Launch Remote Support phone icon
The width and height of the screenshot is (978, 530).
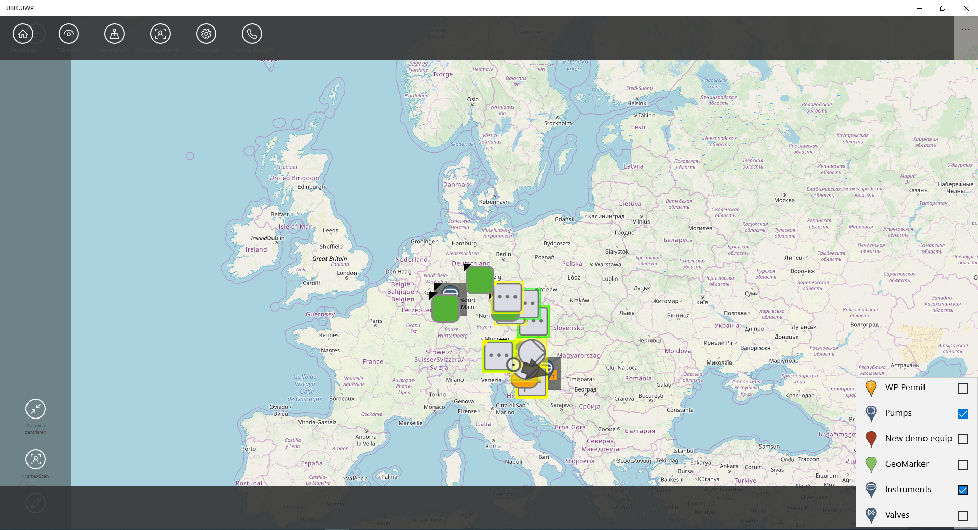[252, 34]
